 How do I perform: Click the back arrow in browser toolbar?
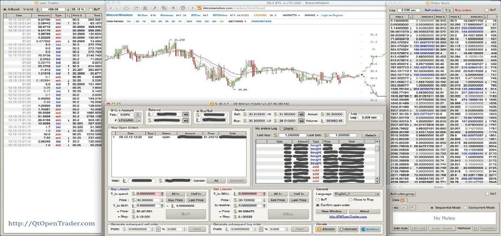click(x=110, y=8)
